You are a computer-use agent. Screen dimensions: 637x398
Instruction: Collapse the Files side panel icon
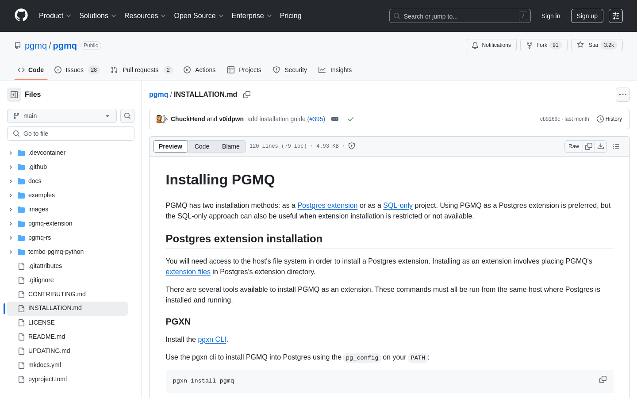click(14, 95)
